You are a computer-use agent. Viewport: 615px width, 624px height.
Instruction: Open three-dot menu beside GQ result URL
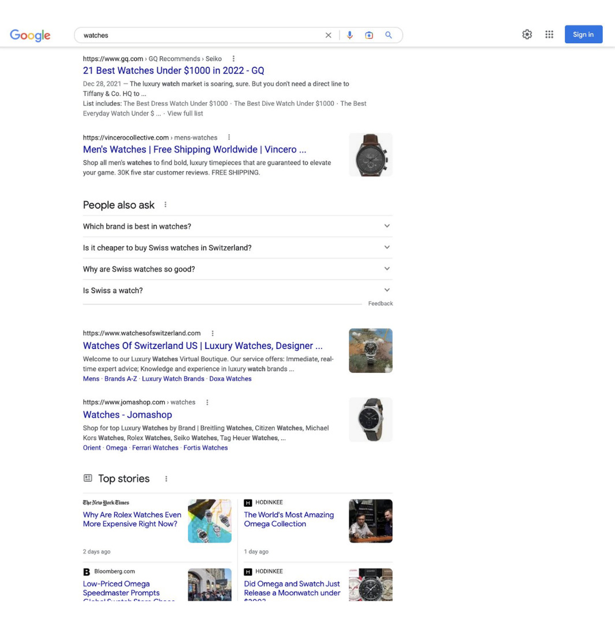click(233, 58)
